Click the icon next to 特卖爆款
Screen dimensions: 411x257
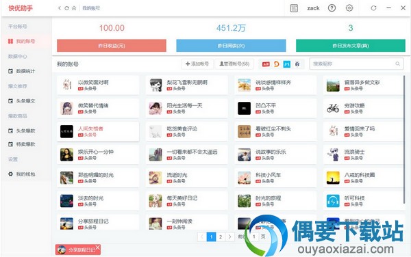[10, 144]
